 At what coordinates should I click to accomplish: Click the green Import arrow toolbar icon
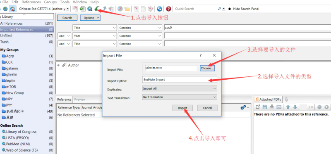(x=97, y=9)
